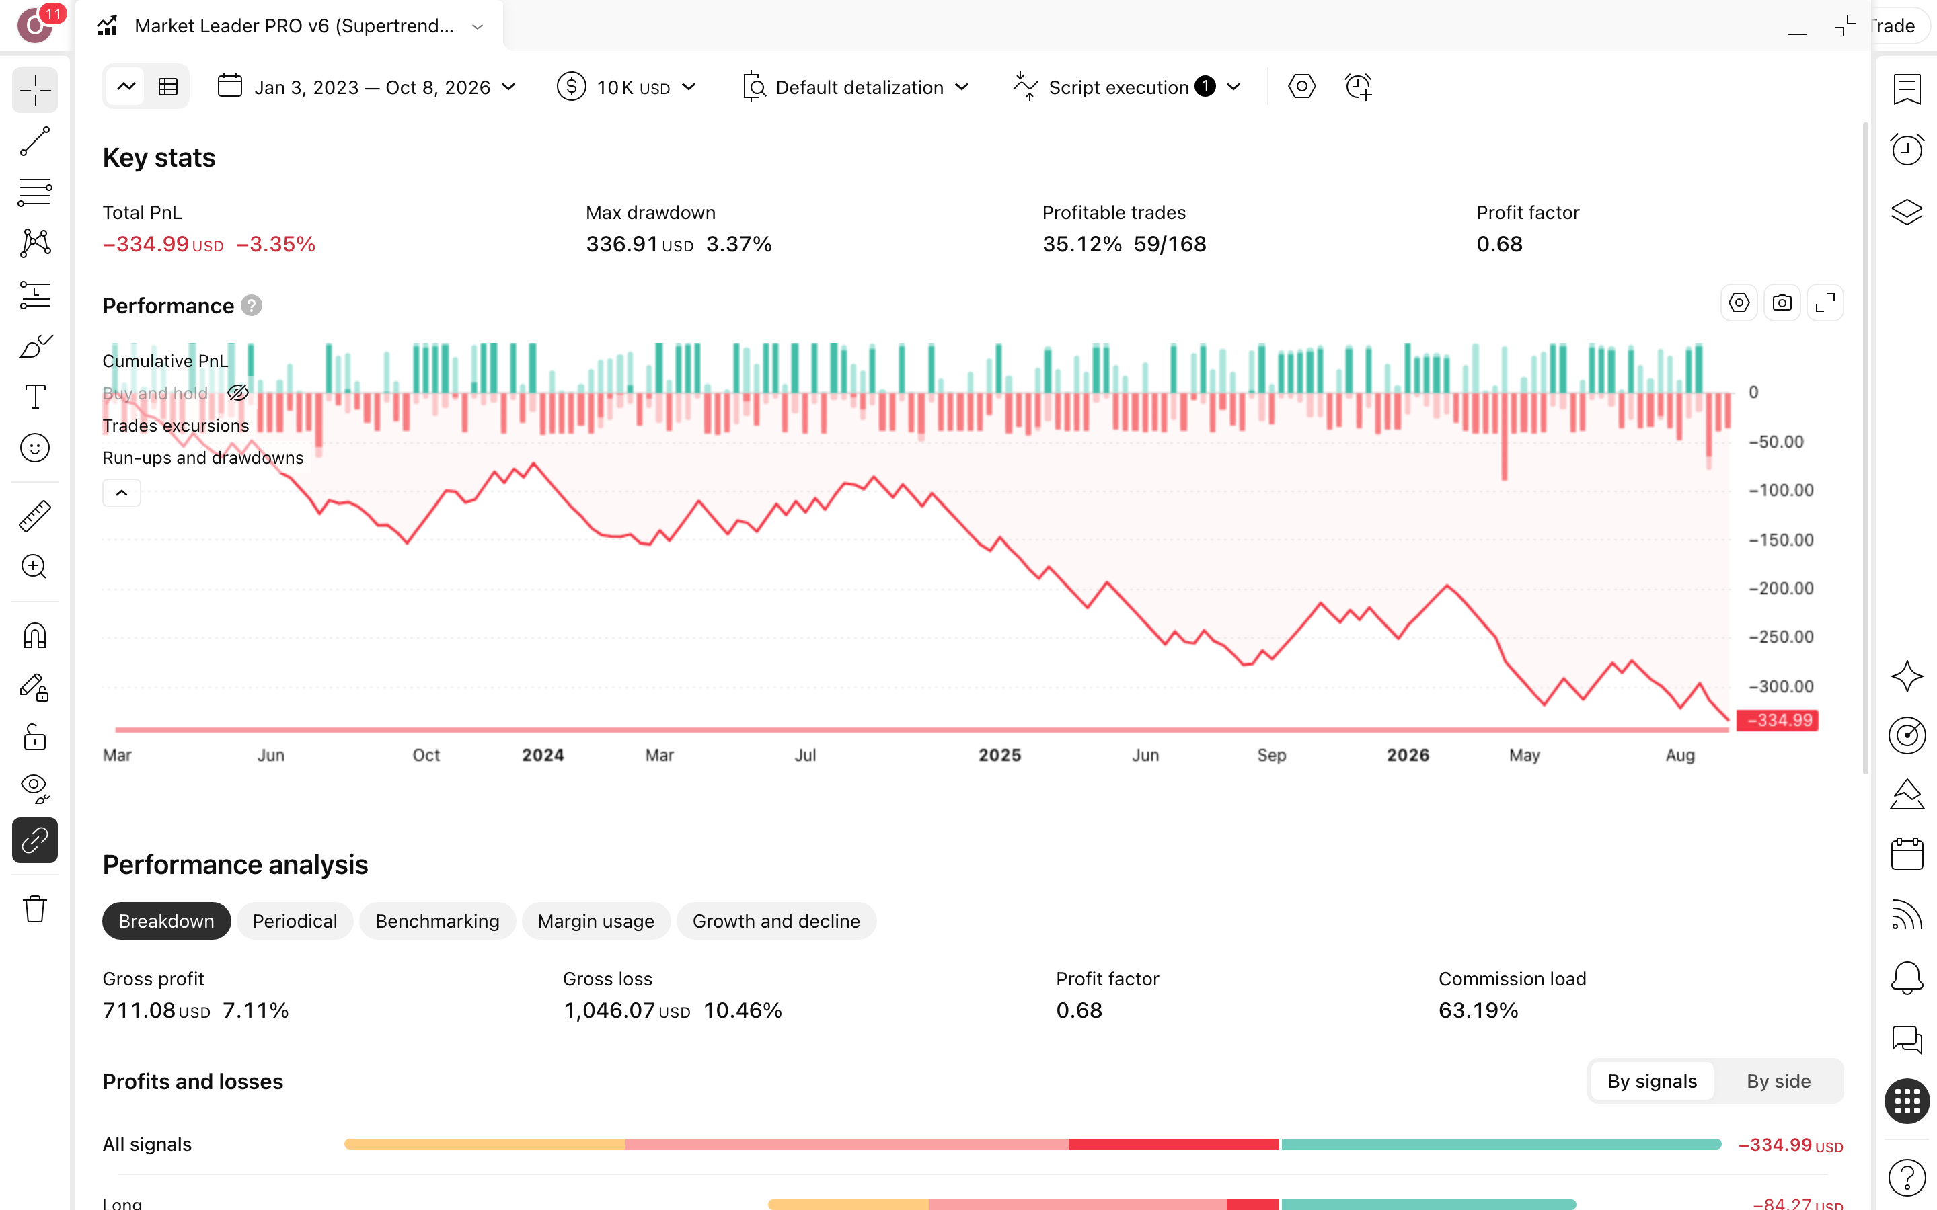Select the crosshair cursor tool
Image resolution: width=1937 pixels, height=1210 pixels.
(x=34, y=91)
